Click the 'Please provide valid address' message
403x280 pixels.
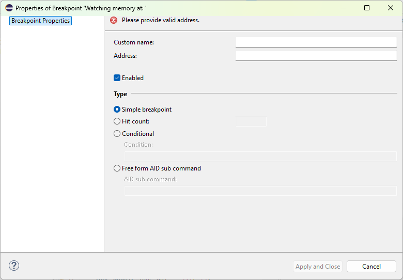pos(160,20)
